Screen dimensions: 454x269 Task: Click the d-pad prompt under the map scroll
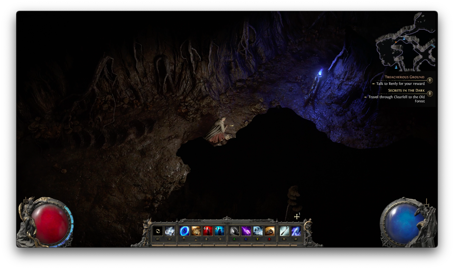click(196, 239)
